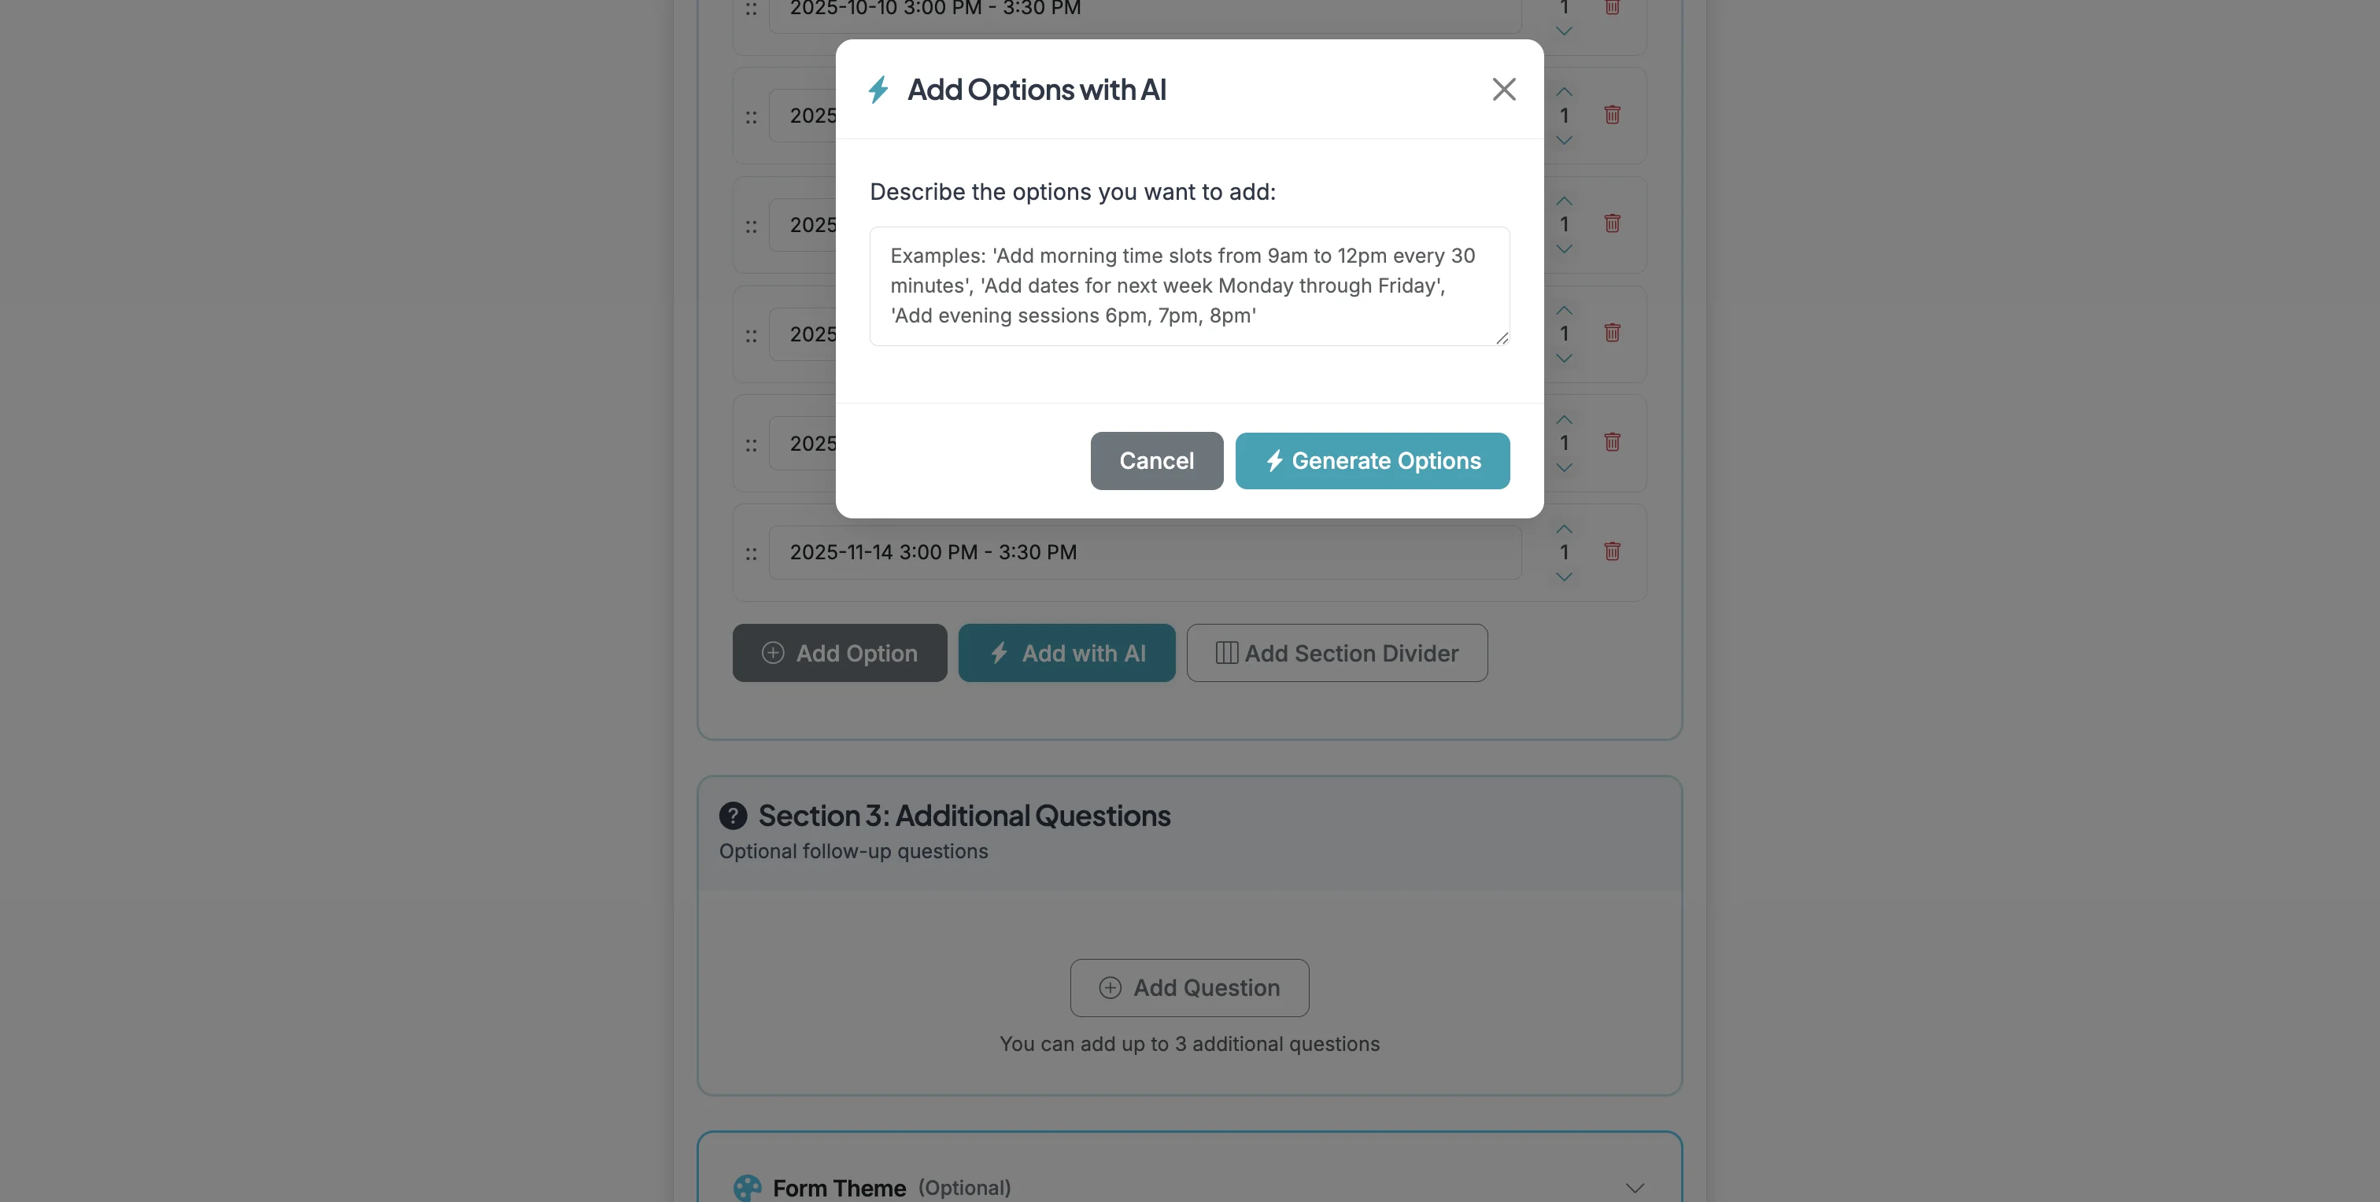Click the grid icon on Add Section Divider
This screenshot has height=1202, width=2380.
(1227, 653)
